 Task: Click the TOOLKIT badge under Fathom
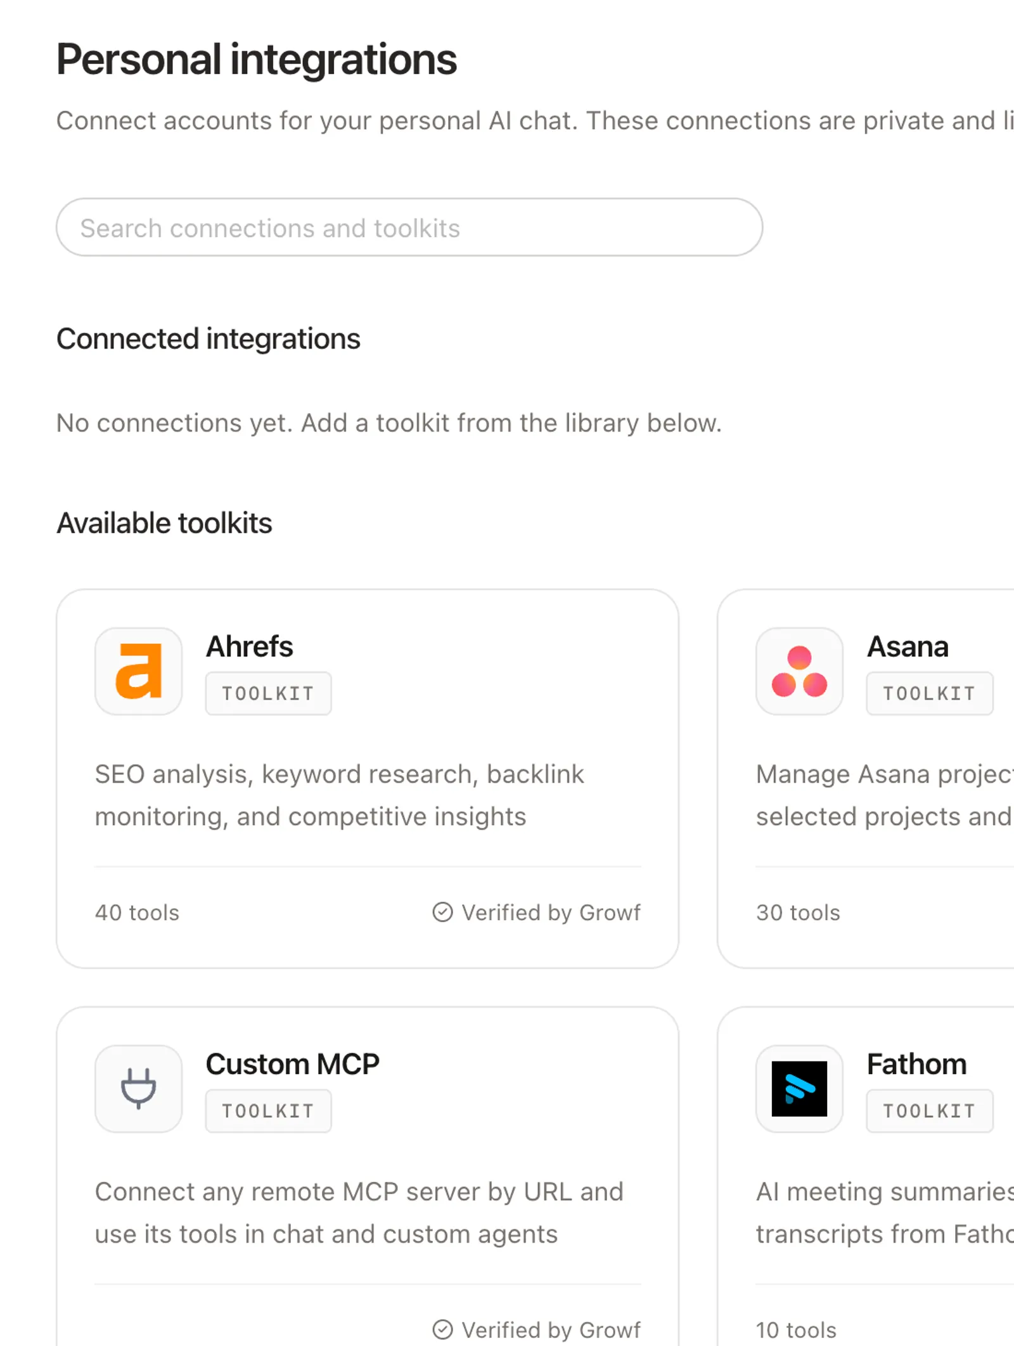930,1111
